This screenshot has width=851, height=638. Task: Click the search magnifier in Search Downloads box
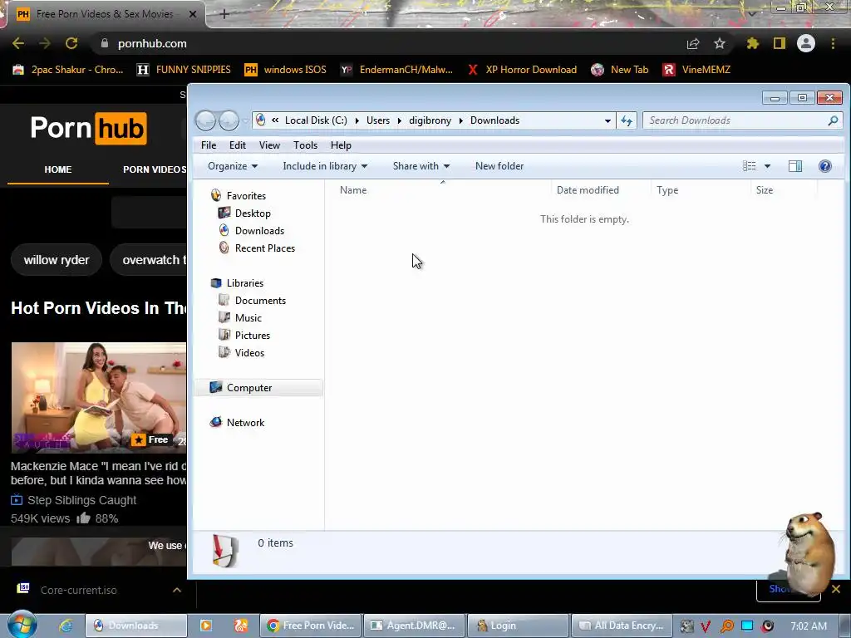(x=833, y=120)
